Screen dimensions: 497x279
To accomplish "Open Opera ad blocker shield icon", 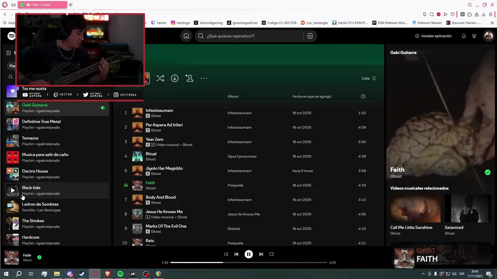I will coord(438,14).
